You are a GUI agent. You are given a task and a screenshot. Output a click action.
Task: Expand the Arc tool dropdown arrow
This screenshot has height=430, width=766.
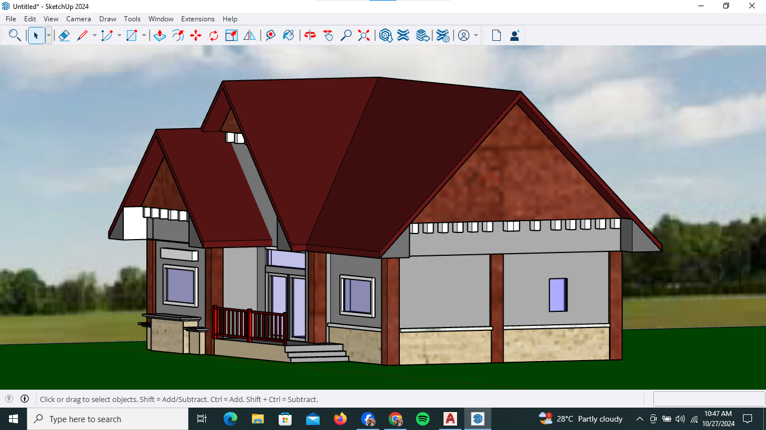119,35
